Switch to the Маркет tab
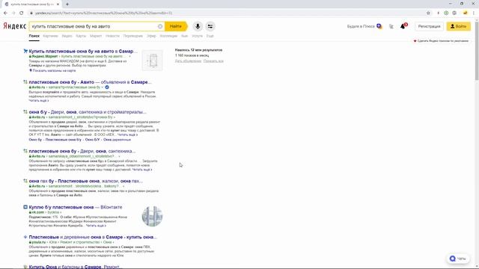The width and height of the screenshot is (479, 269). click(96, 36)
